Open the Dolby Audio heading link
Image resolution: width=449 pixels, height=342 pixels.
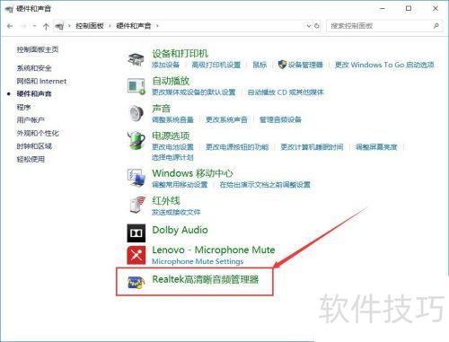click(x=180, y=230)
